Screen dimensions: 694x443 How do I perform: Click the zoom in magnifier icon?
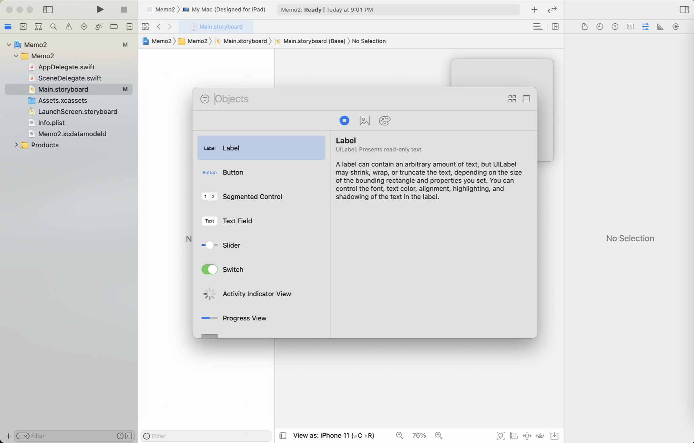[x=439, y=435]
